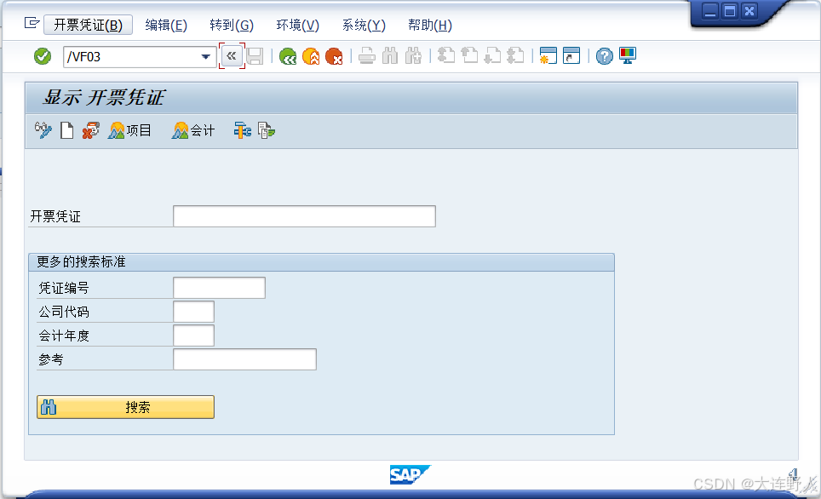
Task: Click the document flow hierarchy icon
Action: click(243, 130)
